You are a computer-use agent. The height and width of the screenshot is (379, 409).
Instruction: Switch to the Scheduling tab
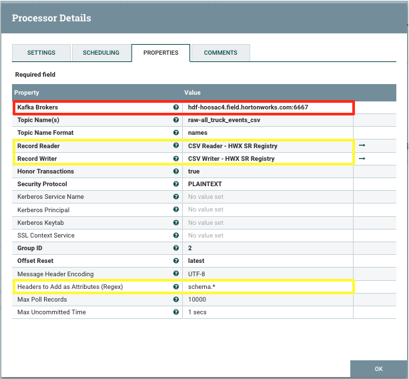101,53
